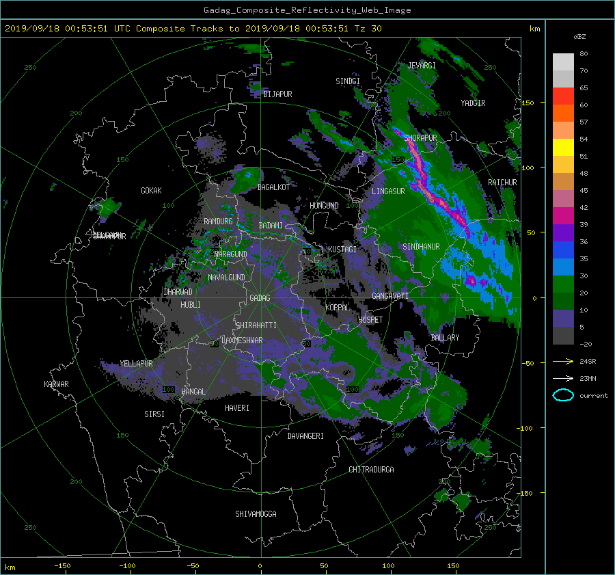
Task: Pick the dark orange 57-60 dBZ swatch
Action: [563, 113]
